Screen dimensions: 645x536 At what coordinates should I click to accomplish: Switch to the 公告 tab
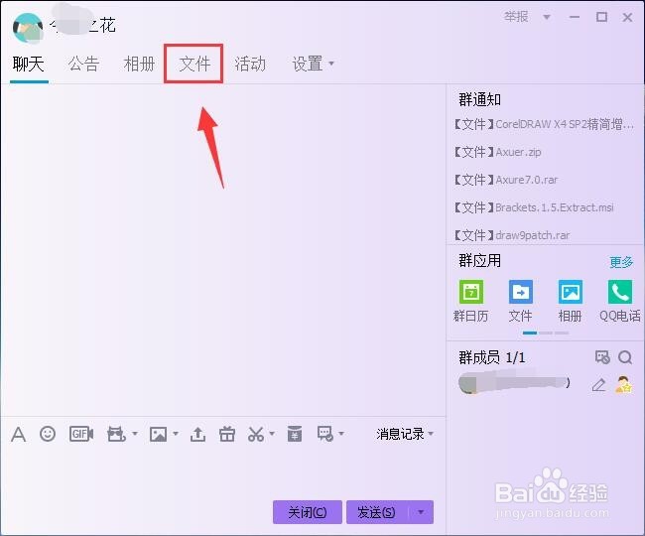point(84,64)
